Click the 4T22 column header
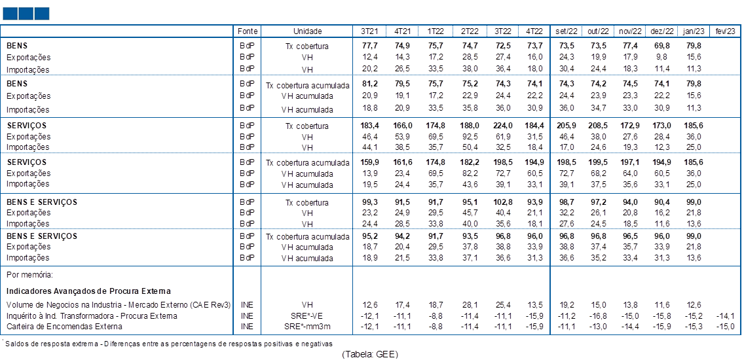The width and height of the screenshot is (742, 360). click(x=535, y=31)
